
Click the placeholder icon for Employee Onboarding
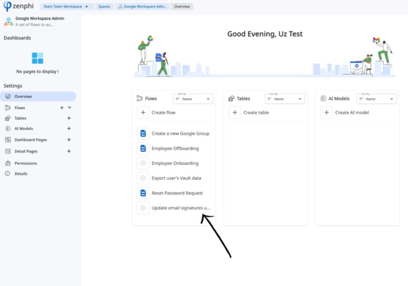coord(143,163)
